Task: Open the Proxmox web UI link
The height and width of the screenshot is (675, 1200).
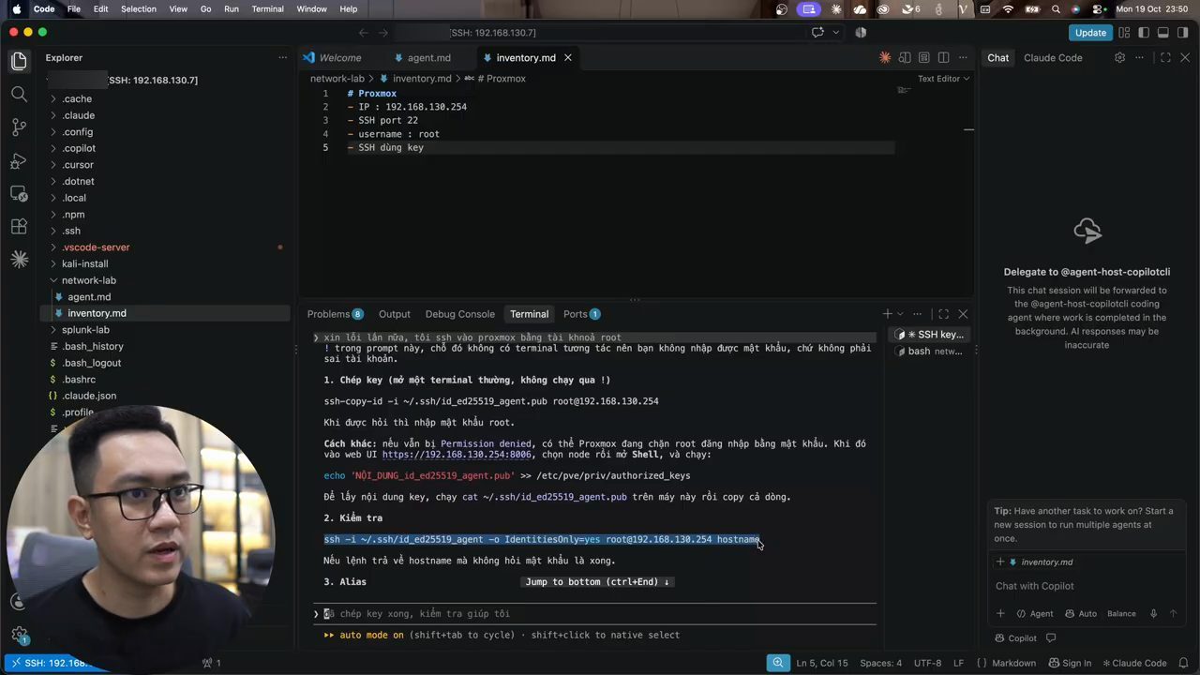Action: [x=457, y=455]
